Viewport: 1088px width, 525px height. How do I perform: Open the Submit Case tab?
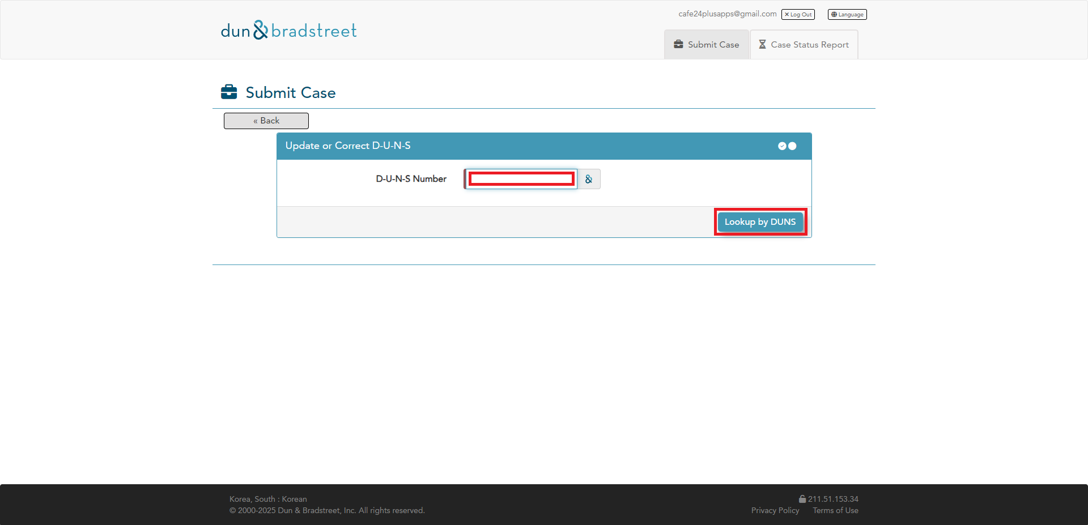(707, 45)
